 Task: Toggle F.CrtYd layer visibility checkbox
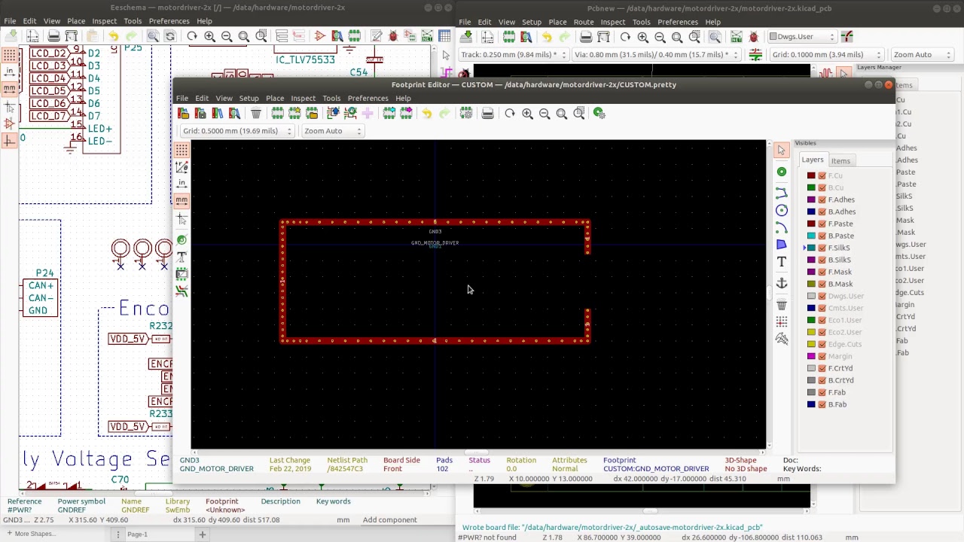coord(822,368)
